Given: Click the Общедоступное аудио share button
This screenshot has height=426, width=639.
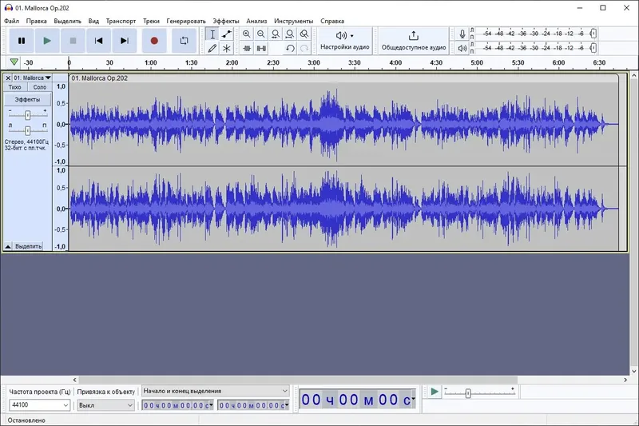Looking at the screenshot, I should (414, 41).
